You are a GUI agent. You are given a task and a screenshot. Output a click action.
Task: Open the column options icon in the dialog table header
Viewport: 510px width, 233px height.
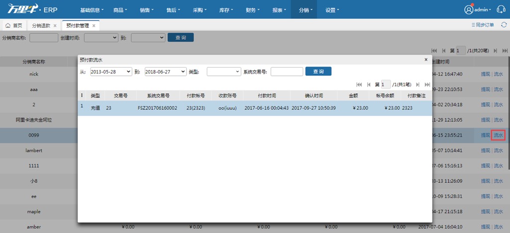pos(82,95)
